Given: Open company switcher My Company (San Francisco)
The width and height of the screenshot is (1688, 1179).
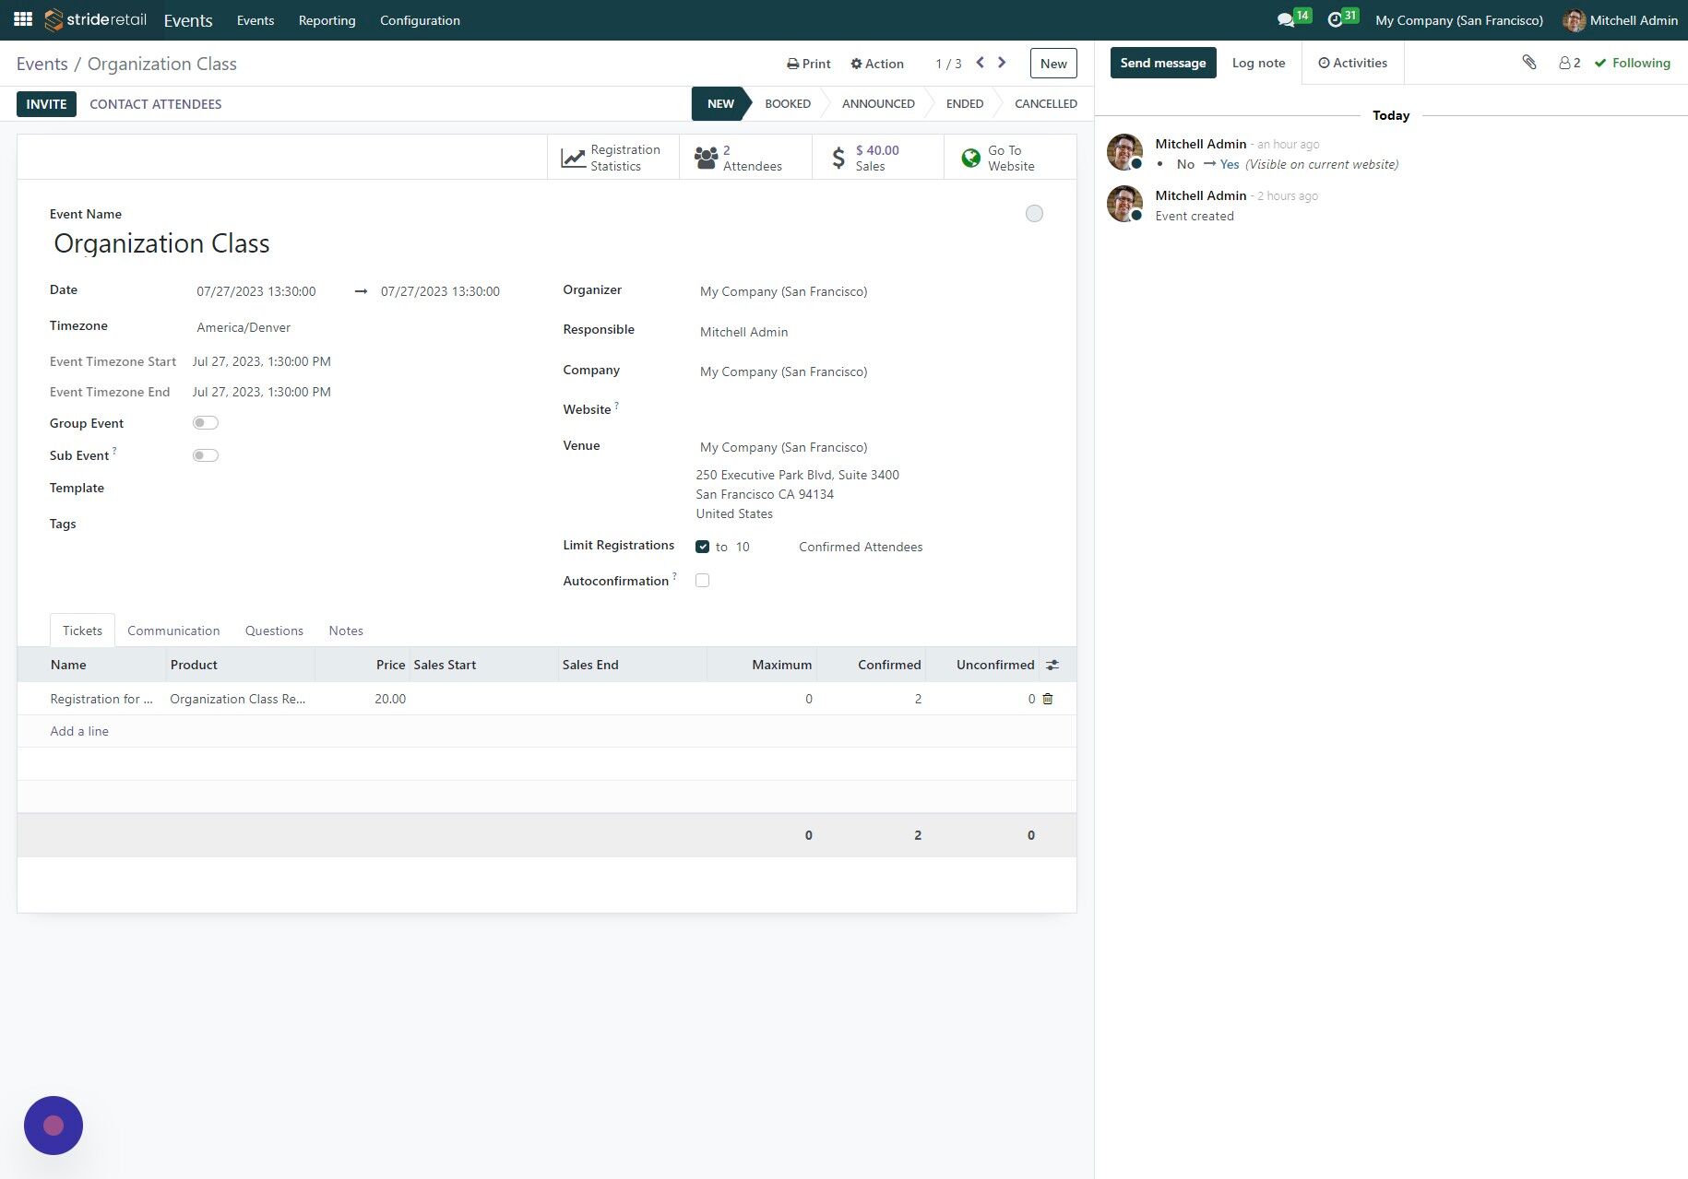Looking at the screenshot, I should 1458,20.
